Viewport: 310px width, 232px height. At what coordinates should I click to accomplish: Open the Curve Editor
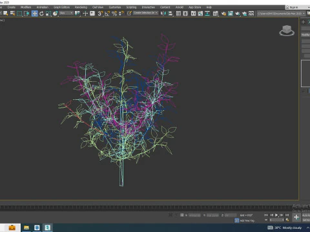(x=200, y=14)
